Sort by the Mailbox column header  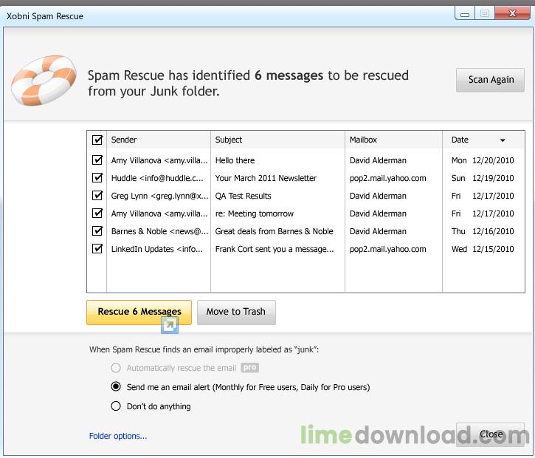click(394, 140)
